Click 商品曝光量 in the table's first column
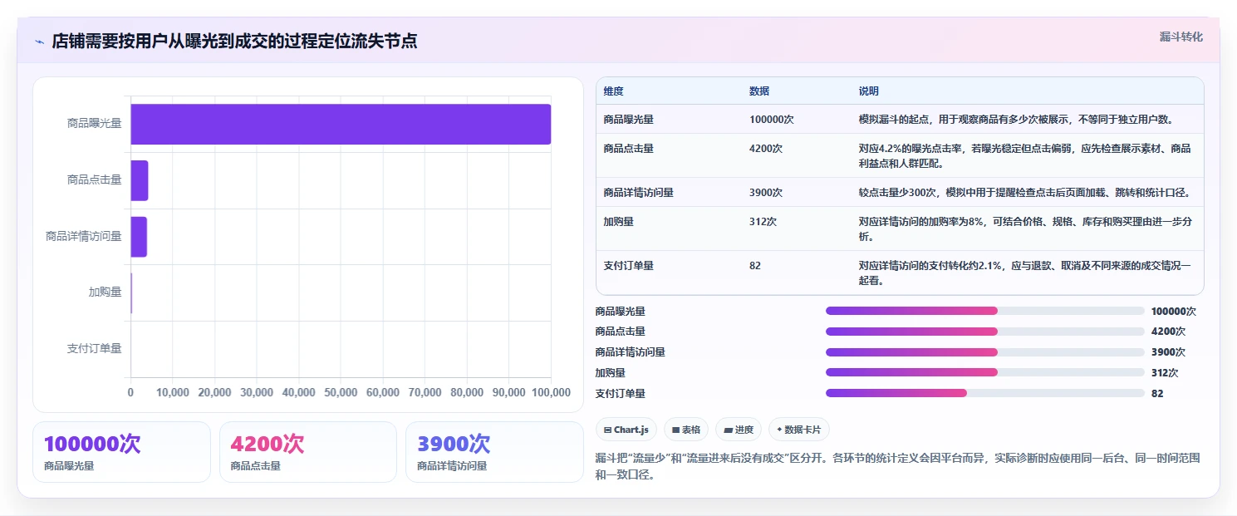 point(629,120)
